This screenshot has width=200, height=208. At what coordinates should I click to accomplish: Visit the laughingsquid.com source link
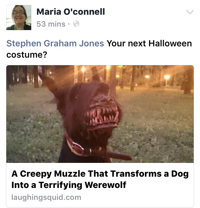pos(46,197)
